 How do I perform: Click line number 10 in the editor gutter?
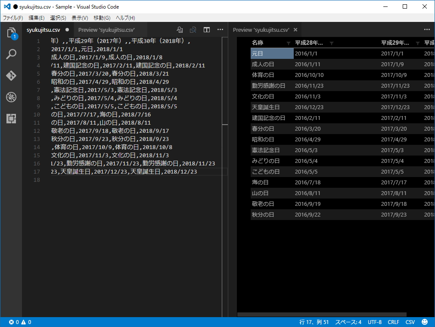37,114
